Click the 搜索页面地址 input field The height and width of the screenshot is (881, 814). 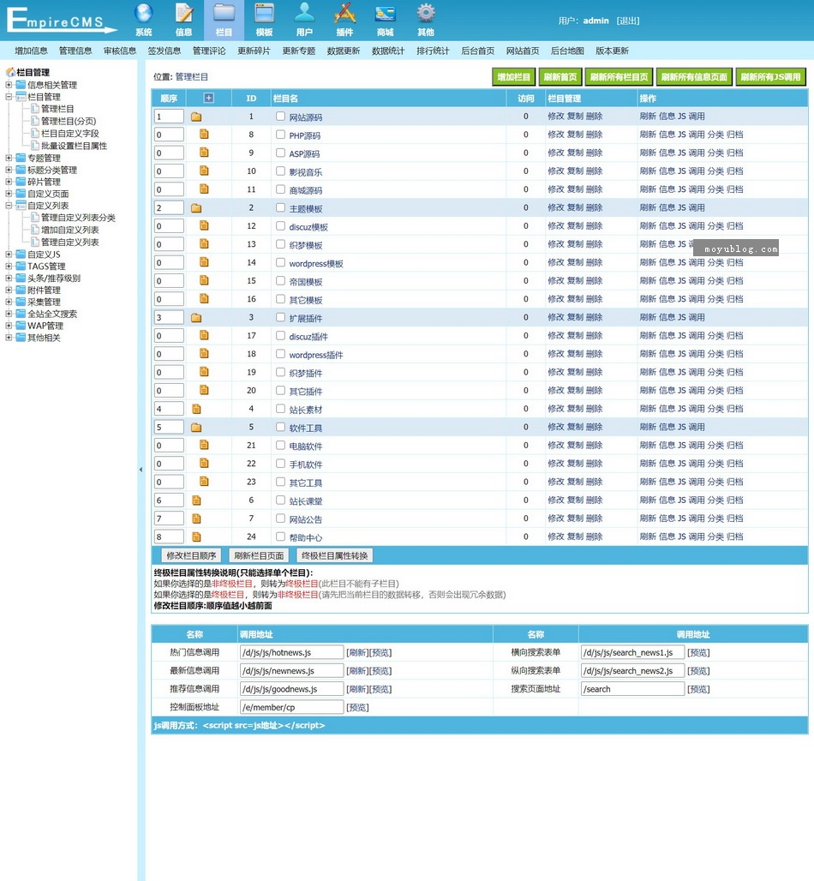tap(632, 689)
